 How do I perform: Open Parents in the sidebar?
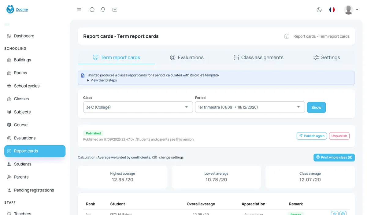(35, 177)
